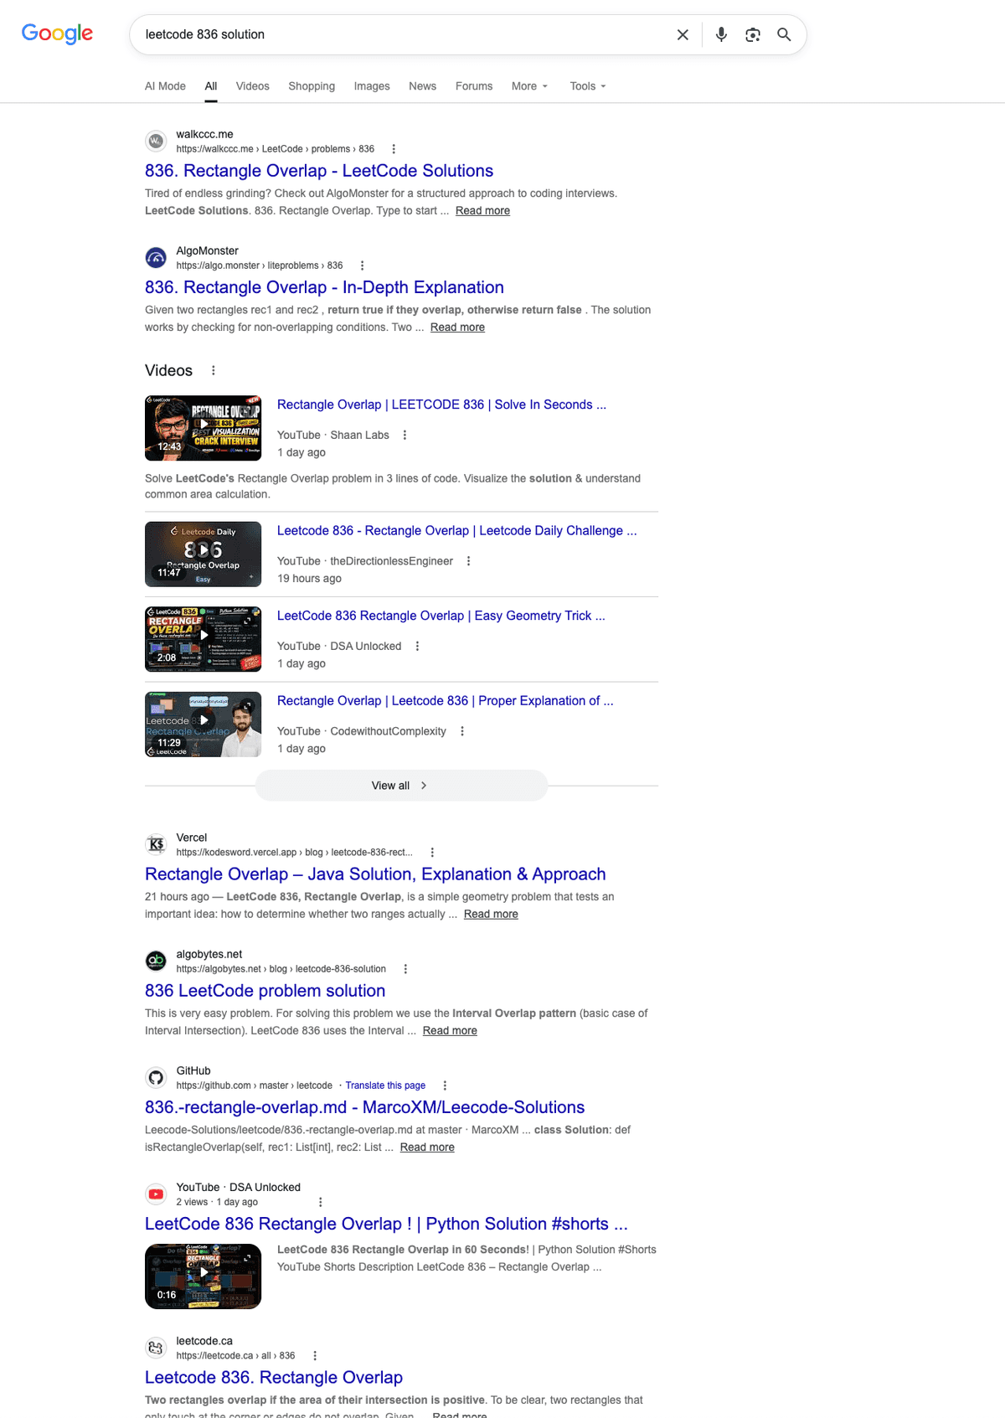Play the 11:29 CodewithoutComplexity thumbnail
Viewport: 1005px width, 1418px height.
[203, 724]
